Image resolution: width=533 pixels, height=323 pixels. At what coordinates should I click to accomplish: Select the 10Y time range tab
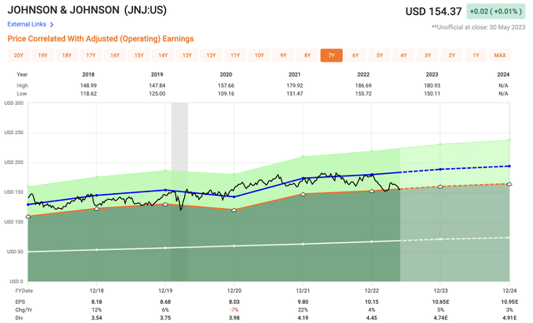259,56
